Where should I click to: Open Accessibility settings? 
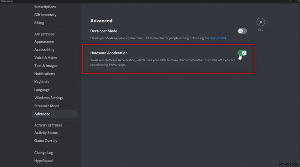pos(44,50)
